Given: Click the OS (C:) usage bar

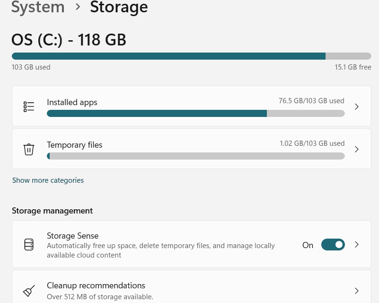Looking at the screenshot, I should point(189,56).
